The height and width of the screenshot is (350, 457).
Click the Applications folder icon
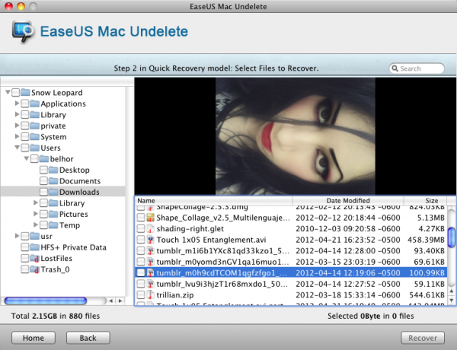[35, 103]
